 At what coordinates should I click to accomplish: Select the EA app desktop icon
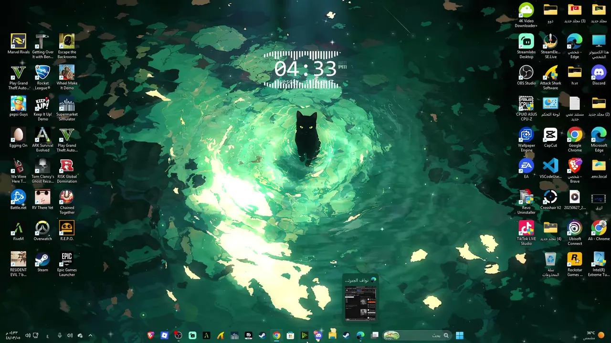[526, 169]
